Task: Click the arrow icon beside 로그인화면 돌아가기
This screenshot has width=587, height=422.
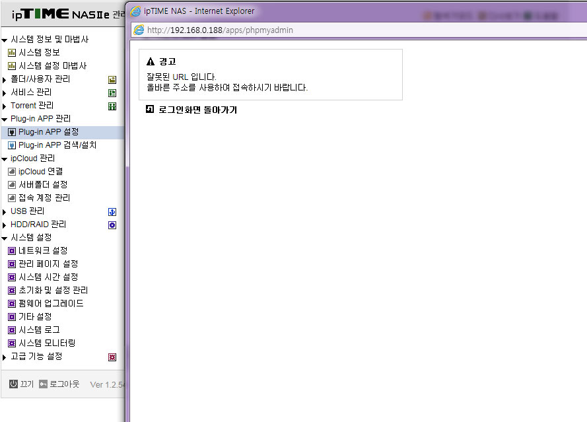Action: 150,109
